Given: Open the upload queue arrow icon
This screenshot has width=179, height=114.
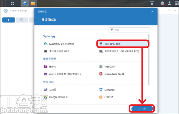Looking at the screenshot, I should (x=152, y=3).
